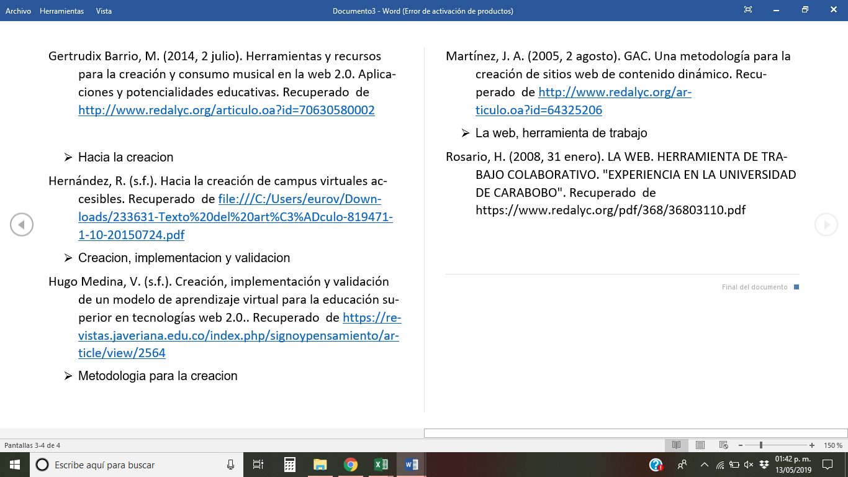The image size is (848, 477).
Task: Open the revistas.javeriana.edu.co hyperlink
Action: (238, 335)
